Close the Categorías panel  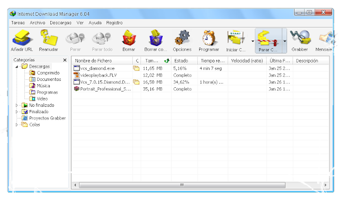click(x=65, y=60)
